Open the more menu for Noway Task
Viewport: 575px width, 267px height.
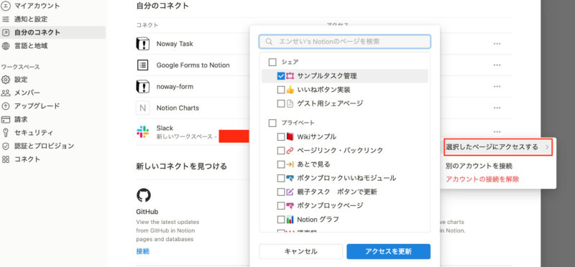point(497,44)
